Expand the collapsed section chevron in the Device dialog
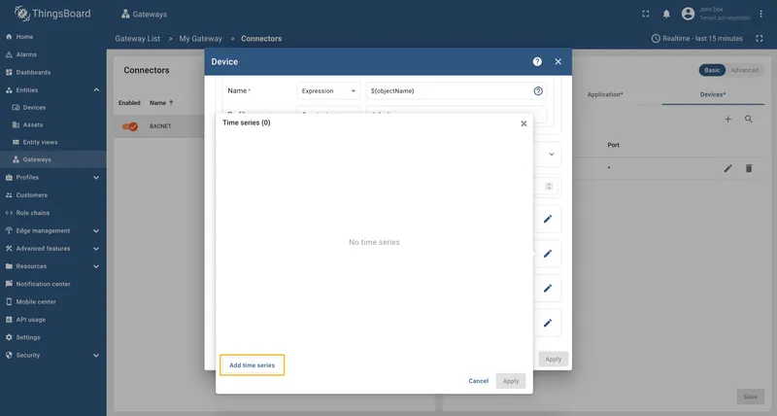777x416 pixels. [x=552, y=155]
